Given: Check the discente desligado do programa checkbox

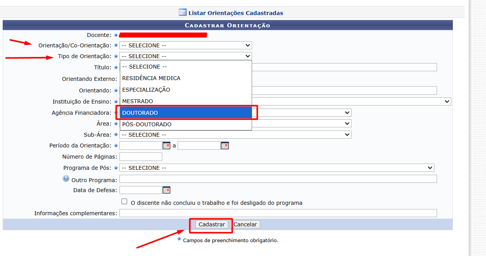Looking at the screenshot, I should [124, 201].
